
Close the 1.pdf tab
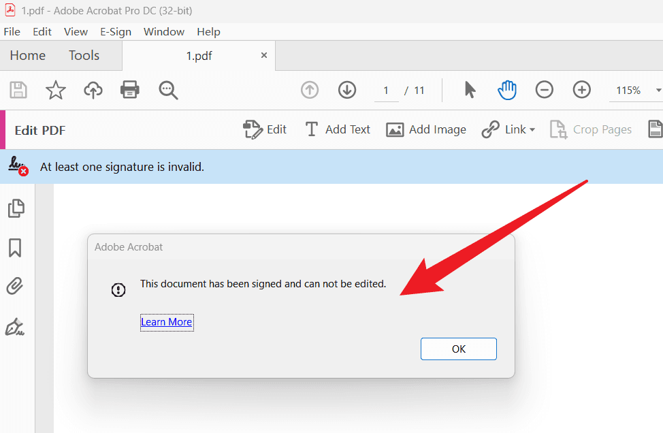(x=264, y=55)
